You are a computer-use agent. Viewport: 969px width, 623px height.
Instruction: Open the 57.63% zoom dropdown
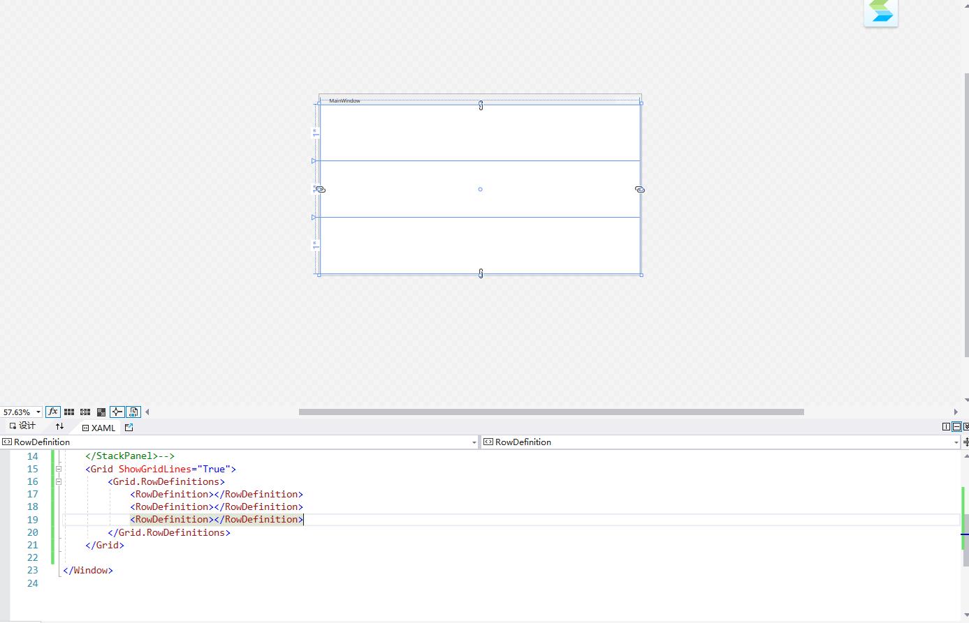click(x=38, y=412)
